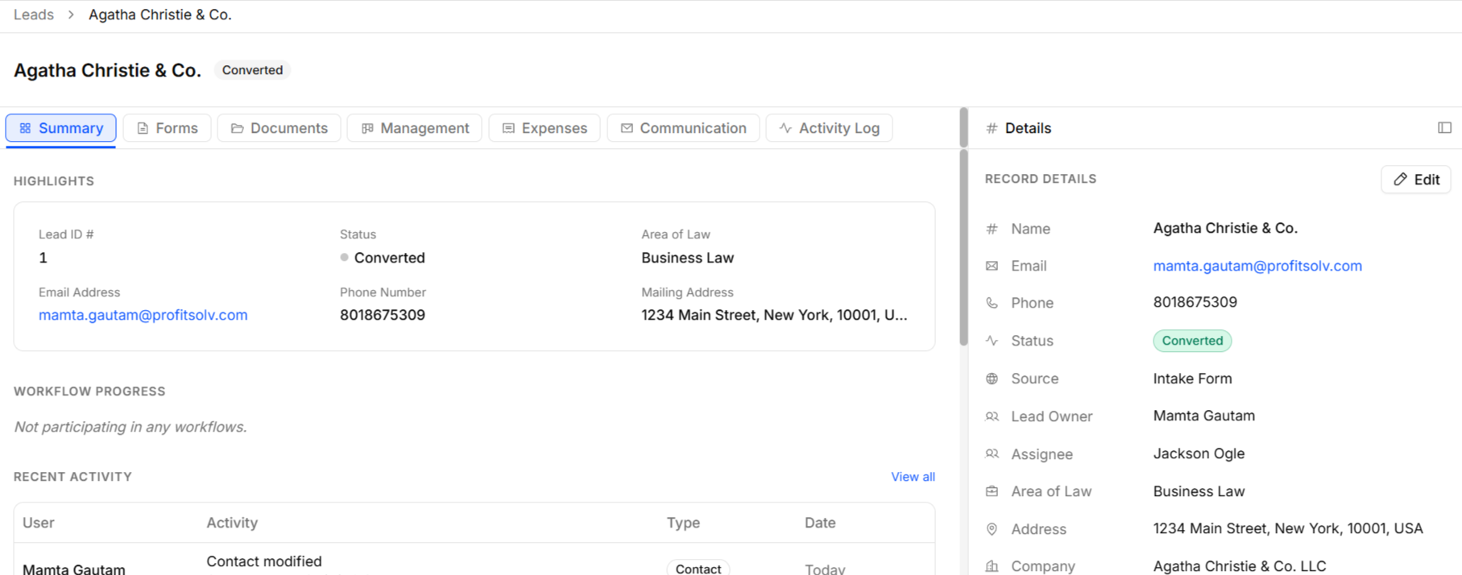Switch to the Documents tab

pos(279,128)
